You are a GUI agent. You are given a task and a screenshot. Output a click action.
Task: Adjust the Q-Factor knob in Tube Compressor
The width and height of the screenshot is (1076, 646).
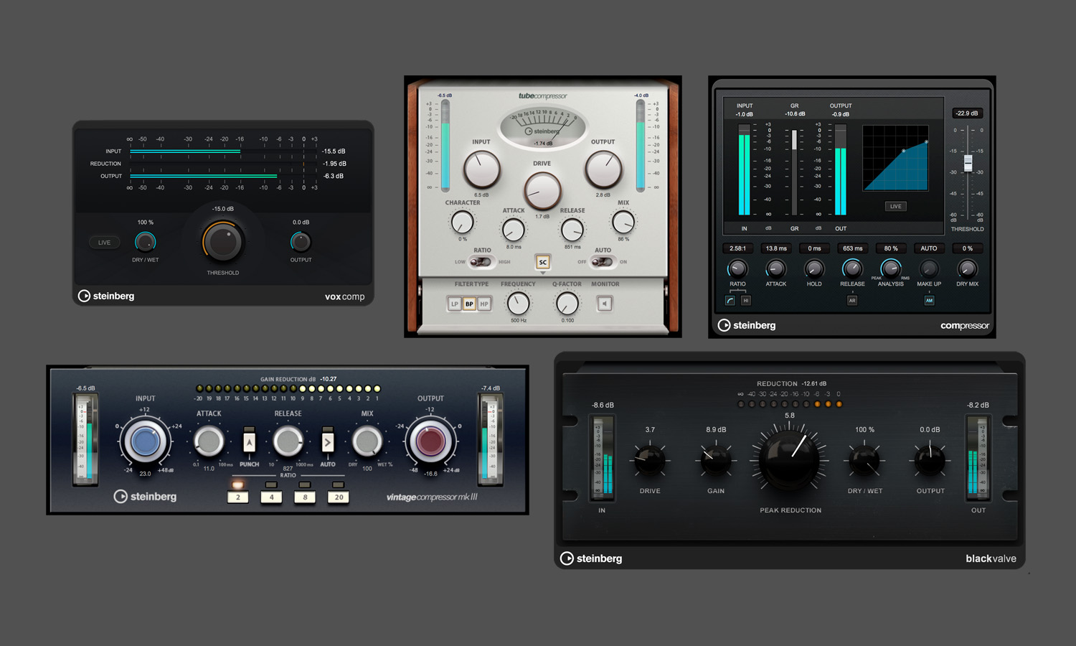[x=567, y=304]
